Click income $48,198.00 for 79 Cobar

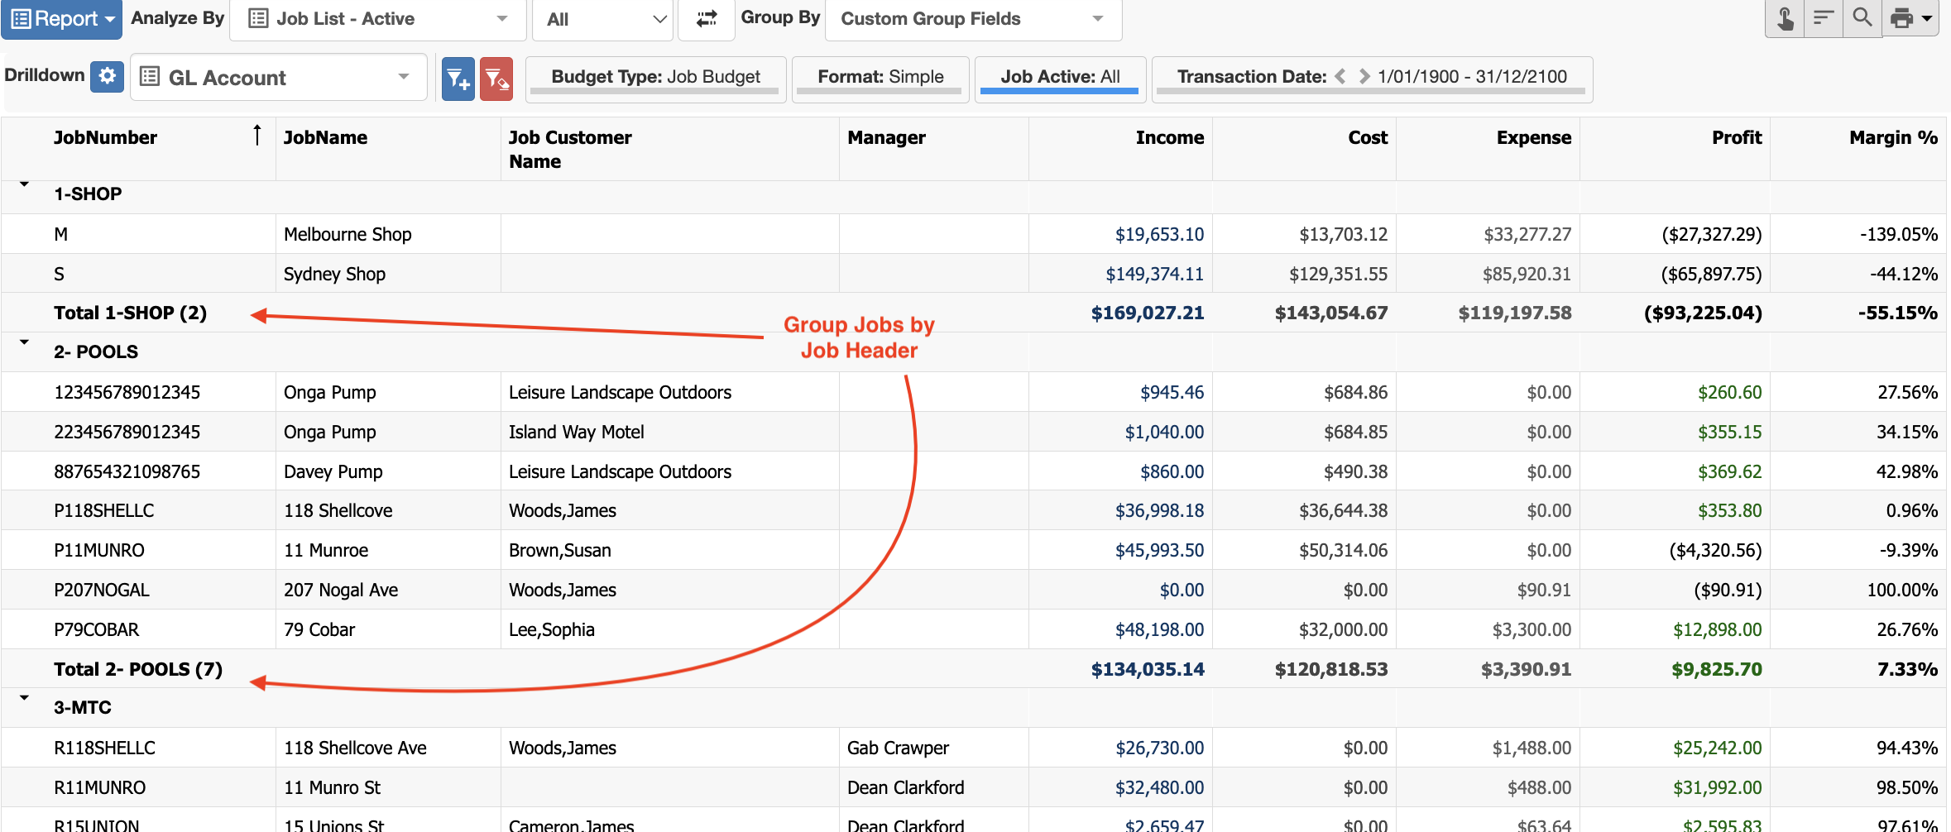pos(1159,629)
